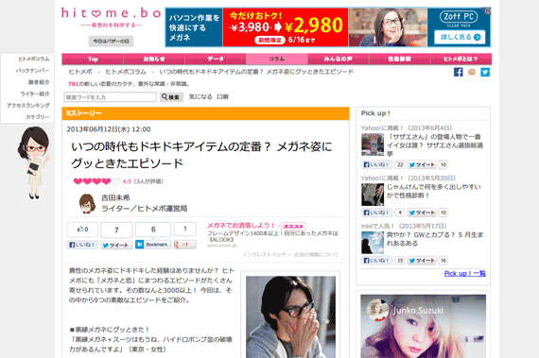The width and height of the screenshot is (539, 358).
Task: Open author 吉田未希 avatar
Action: click(87, 203)
